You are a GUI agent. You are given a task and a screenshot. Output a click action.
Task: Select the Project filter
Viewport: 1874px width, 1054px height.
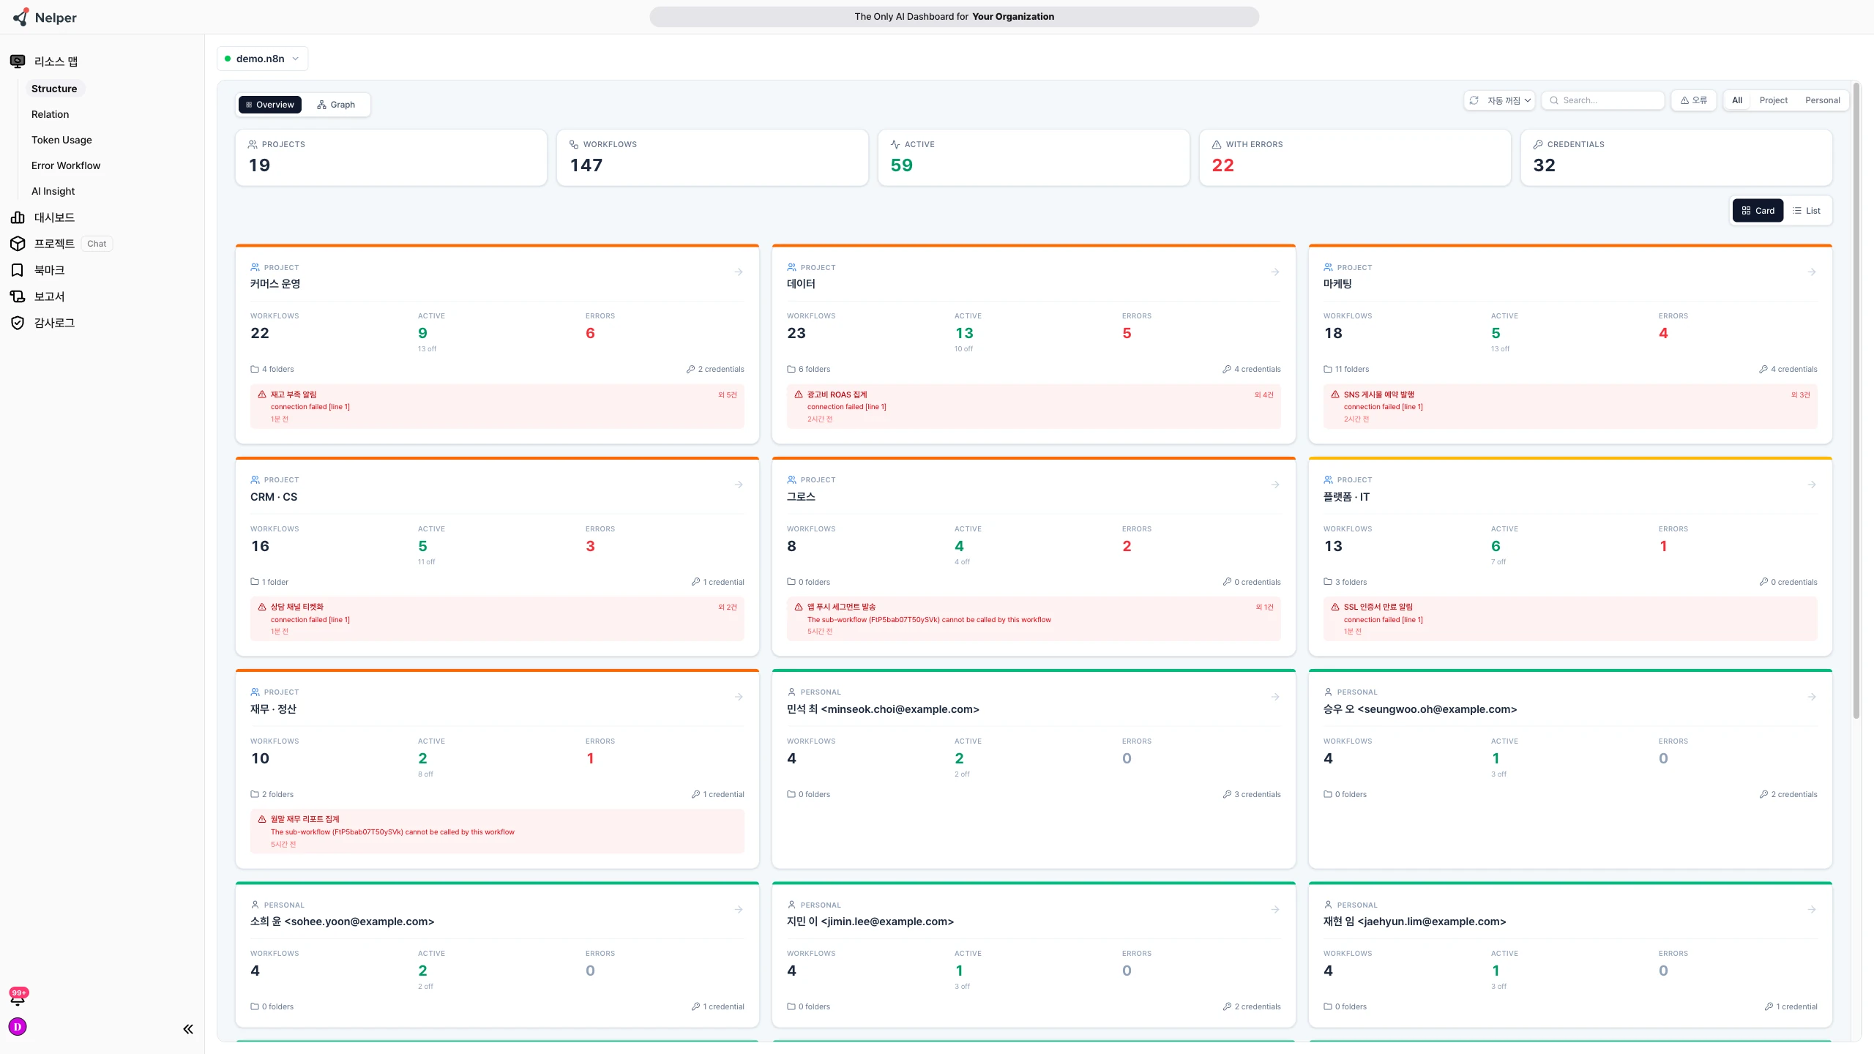(x=1773, y=100)
